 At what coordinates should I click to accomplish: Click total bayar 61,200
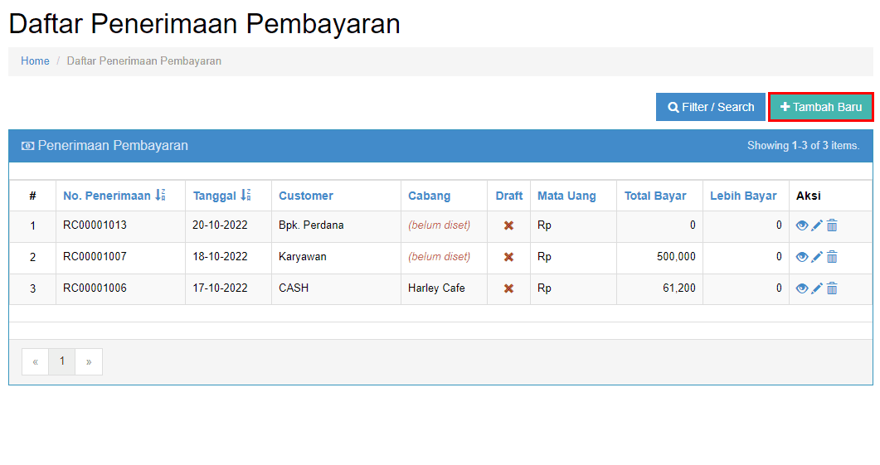(x=679, y=288)
